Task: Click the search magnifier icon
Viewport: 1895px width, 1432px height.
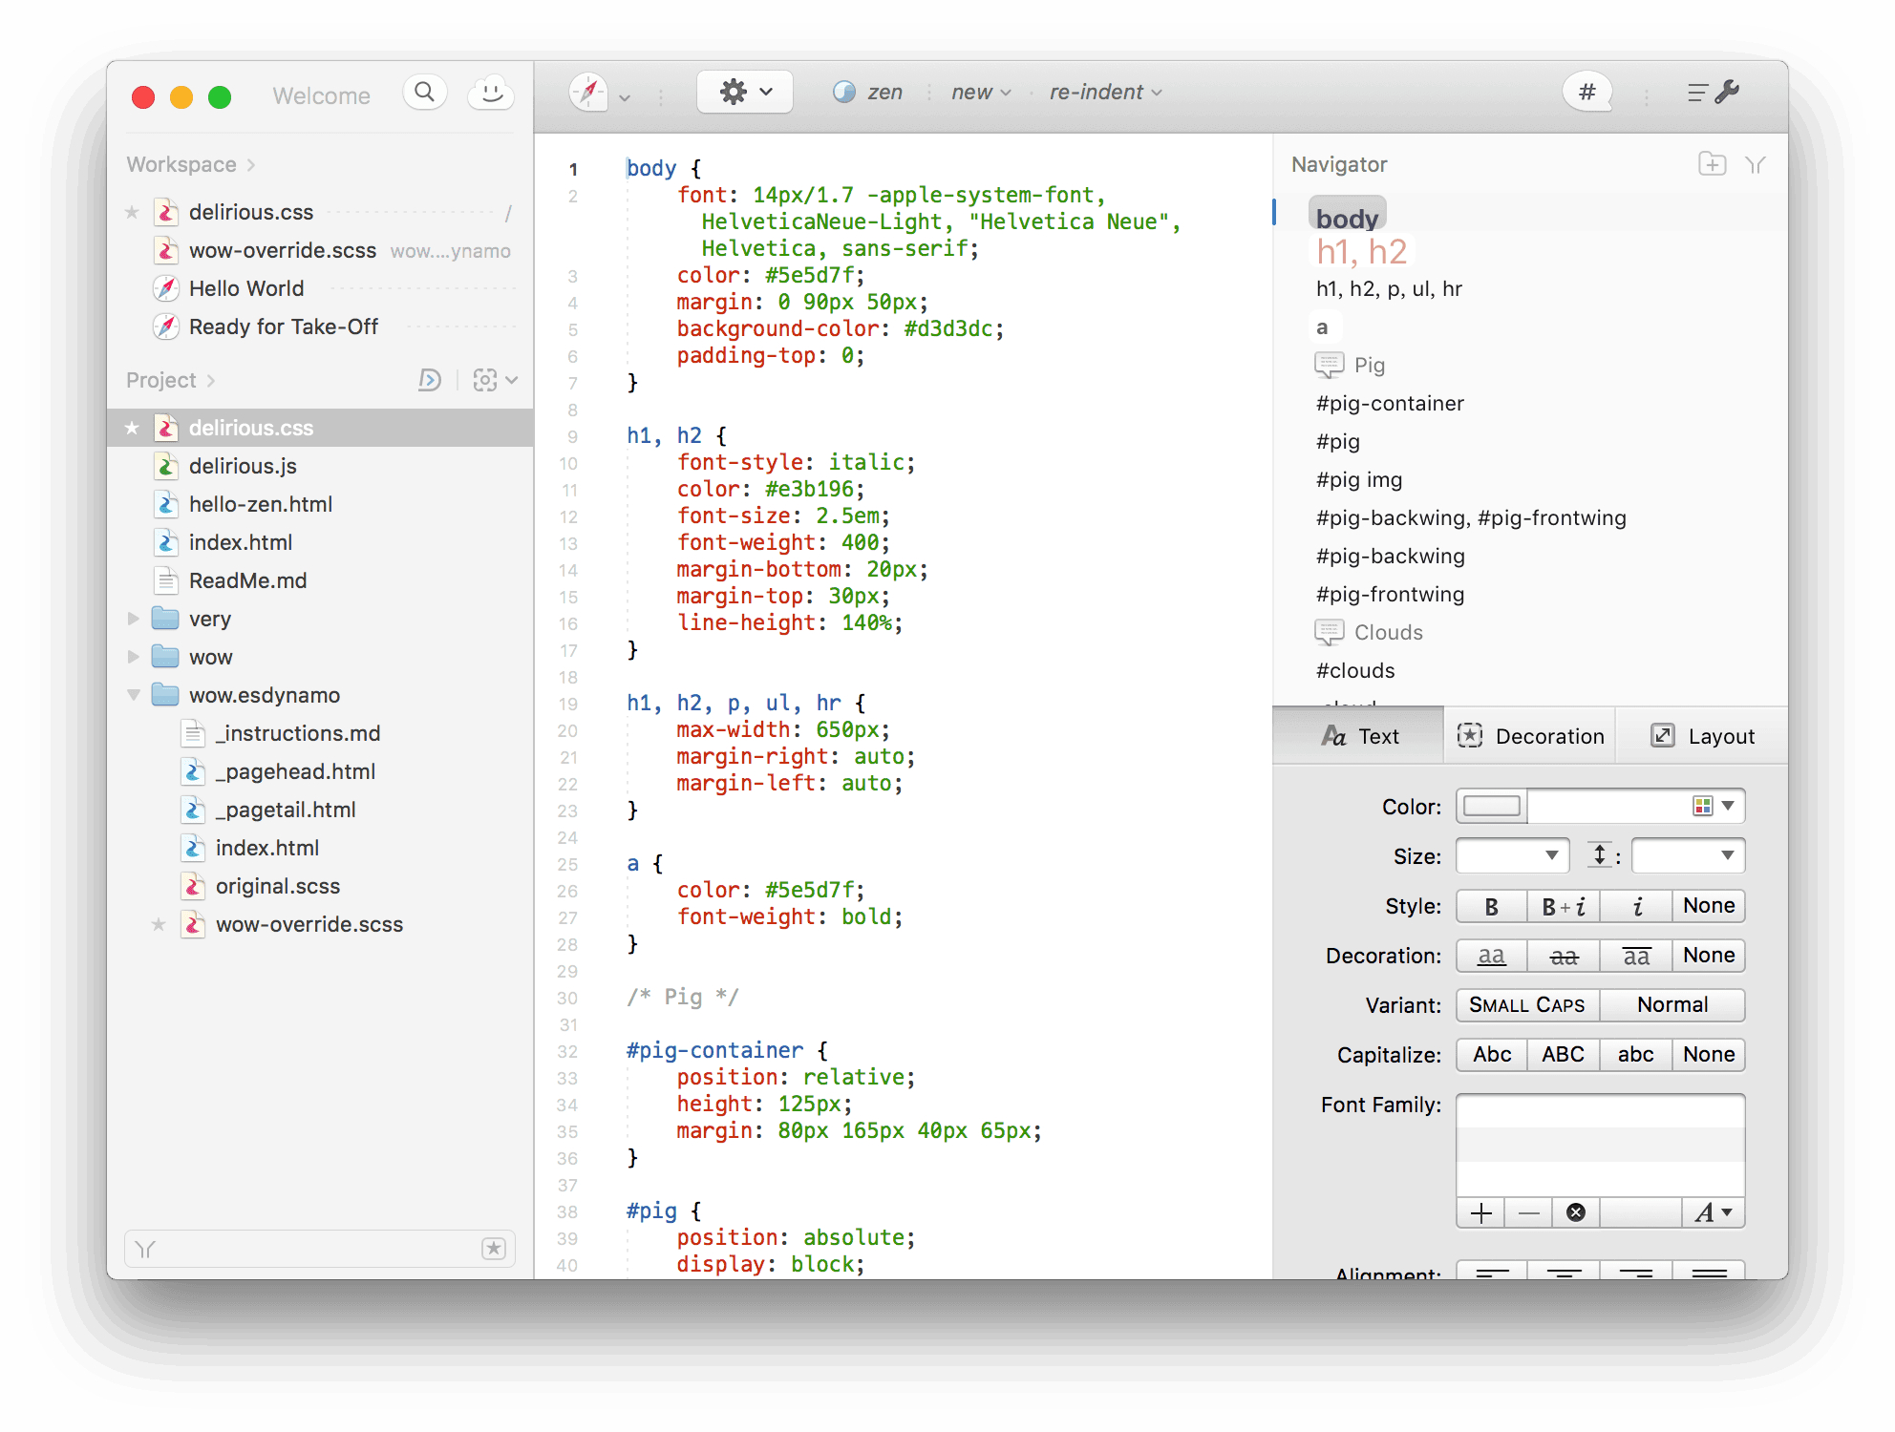Action: click(x=425, y=93)
